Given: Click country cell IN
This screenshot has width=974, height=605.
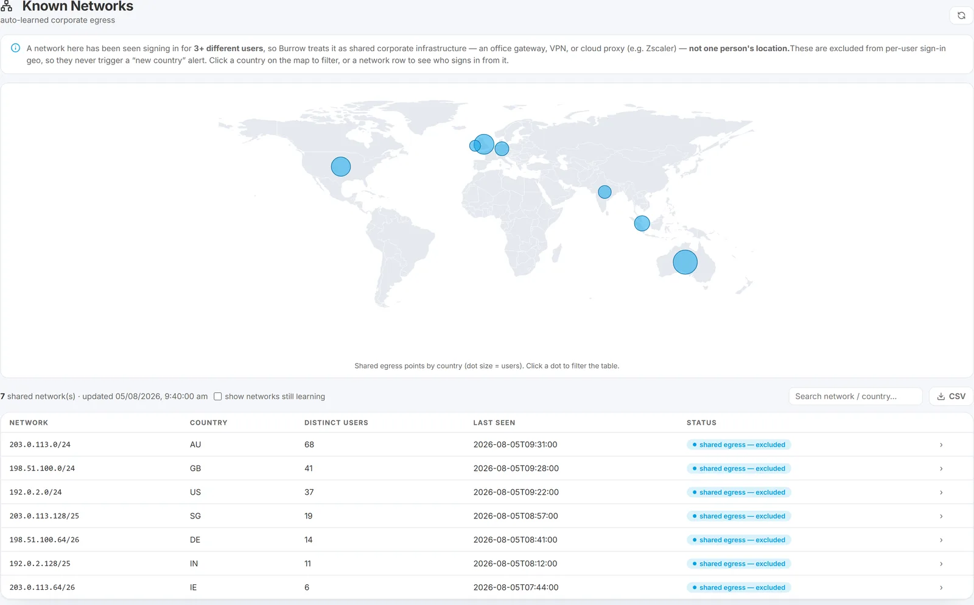Looking at the screenshot, I should (x=194, y=564).
